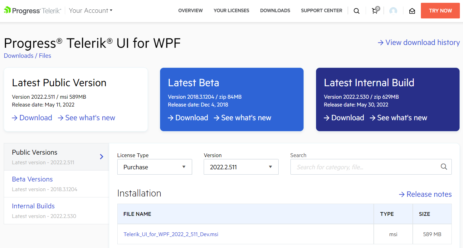
Task: Open the License Type dropdown
Action: coord(154,167)
